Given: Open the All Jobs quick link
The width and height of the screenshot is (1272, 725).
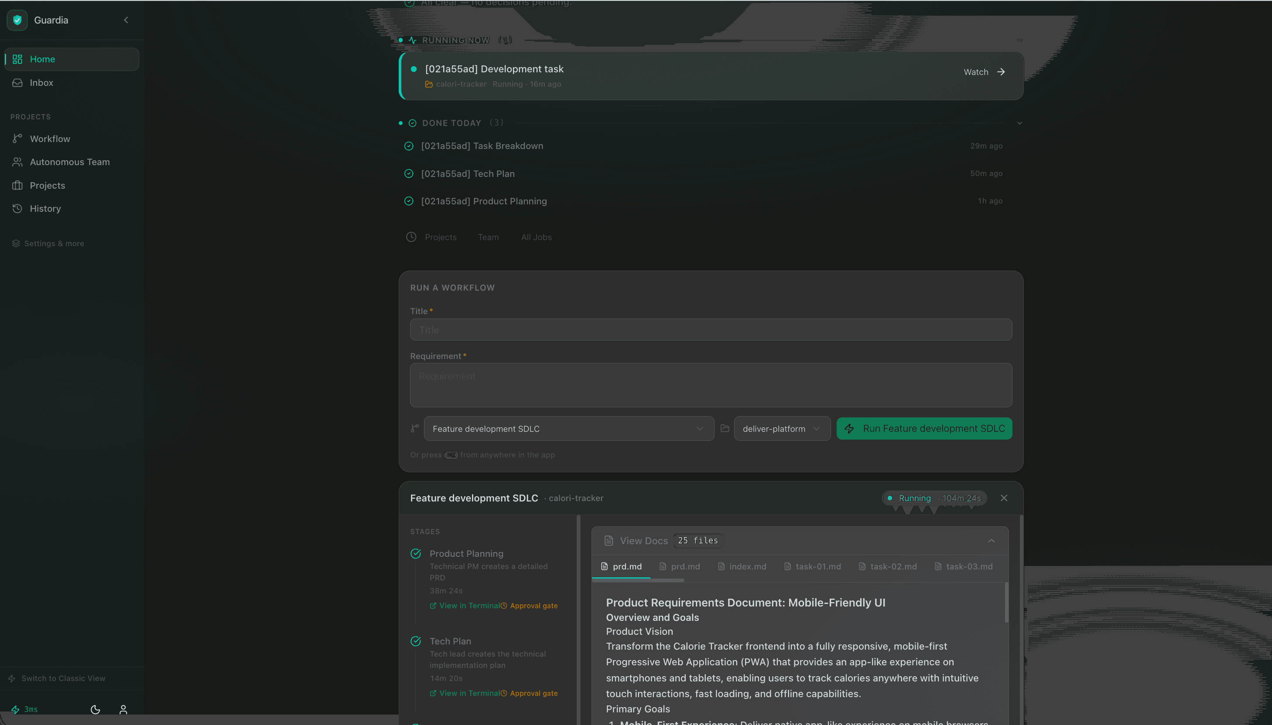Looking at the screenshot, I should tap(536, 237).
